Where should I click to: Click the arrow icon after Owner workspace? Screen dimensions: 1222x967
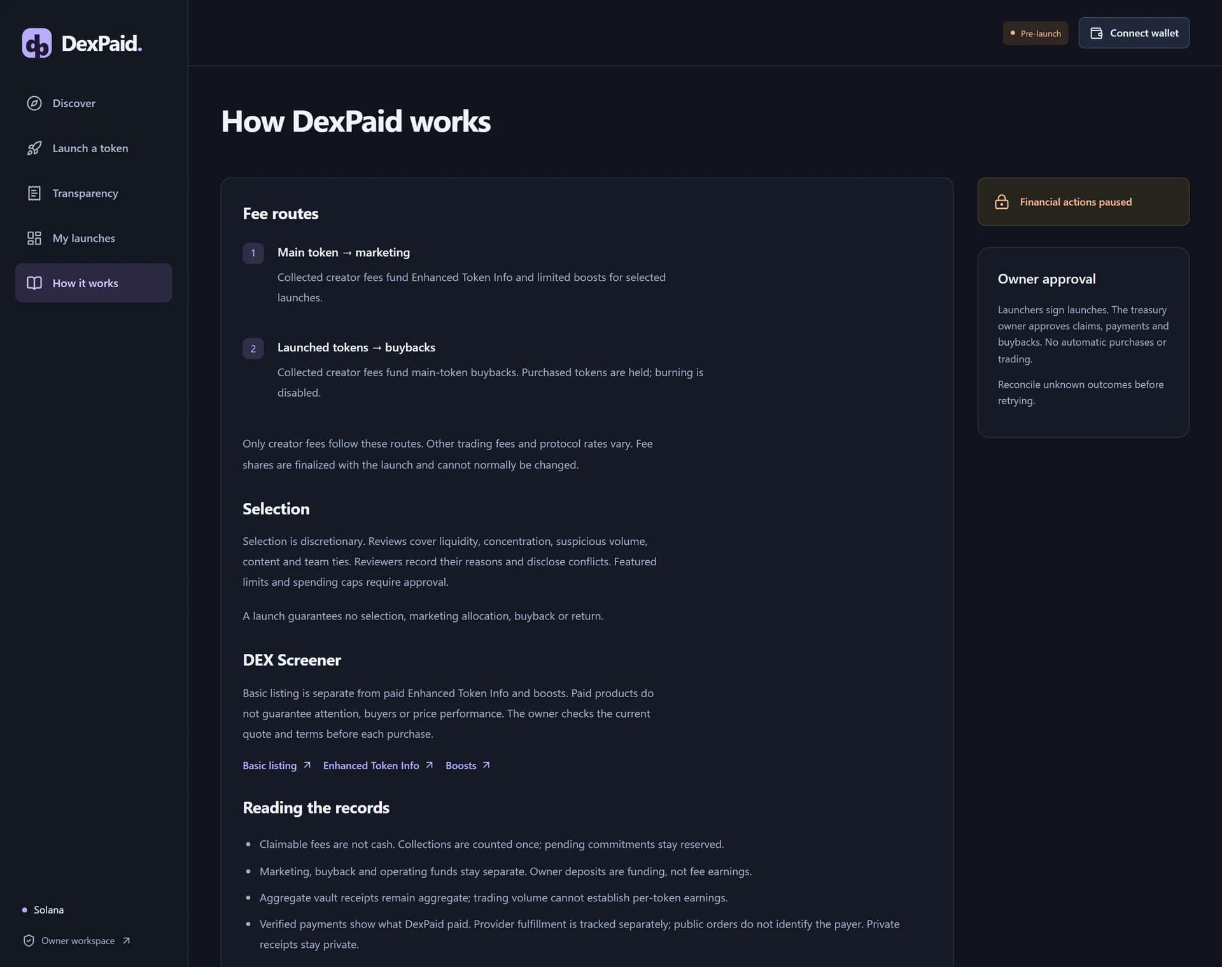[x=126, y=940]
